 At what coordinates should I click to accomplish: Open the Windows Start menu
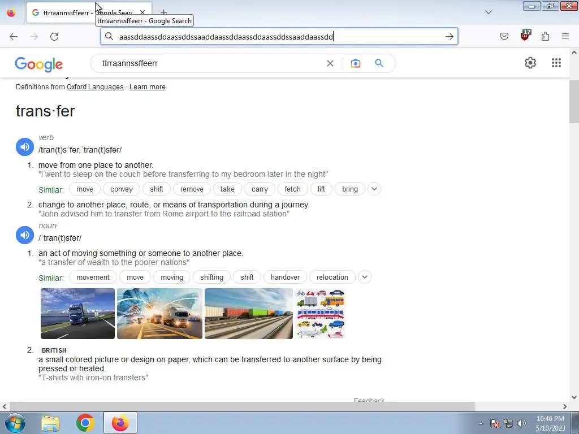pos(14,423)
